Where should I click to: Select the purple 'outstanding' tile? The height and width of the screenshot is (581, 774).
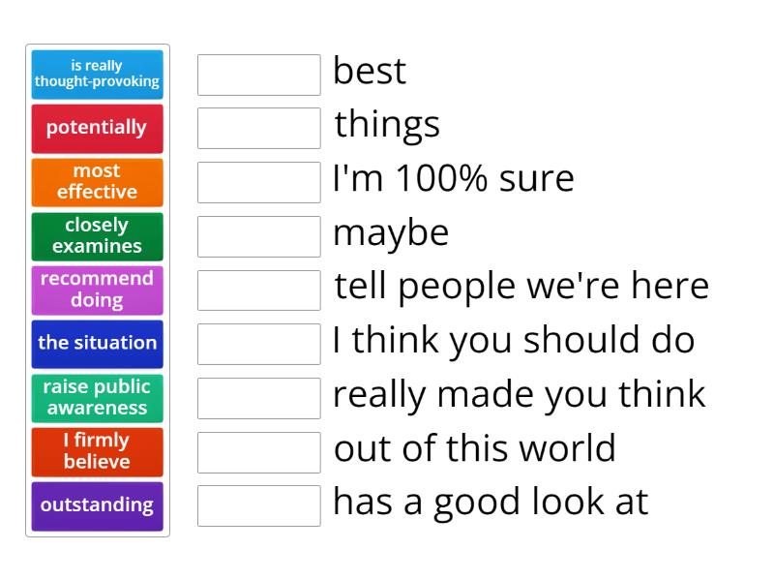pyautogui.click(x=98, y=505)
